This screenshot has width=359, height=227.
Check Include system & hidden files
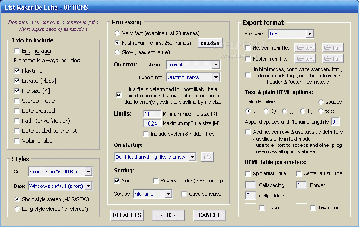pyautogui.click(x=146, y=134)
